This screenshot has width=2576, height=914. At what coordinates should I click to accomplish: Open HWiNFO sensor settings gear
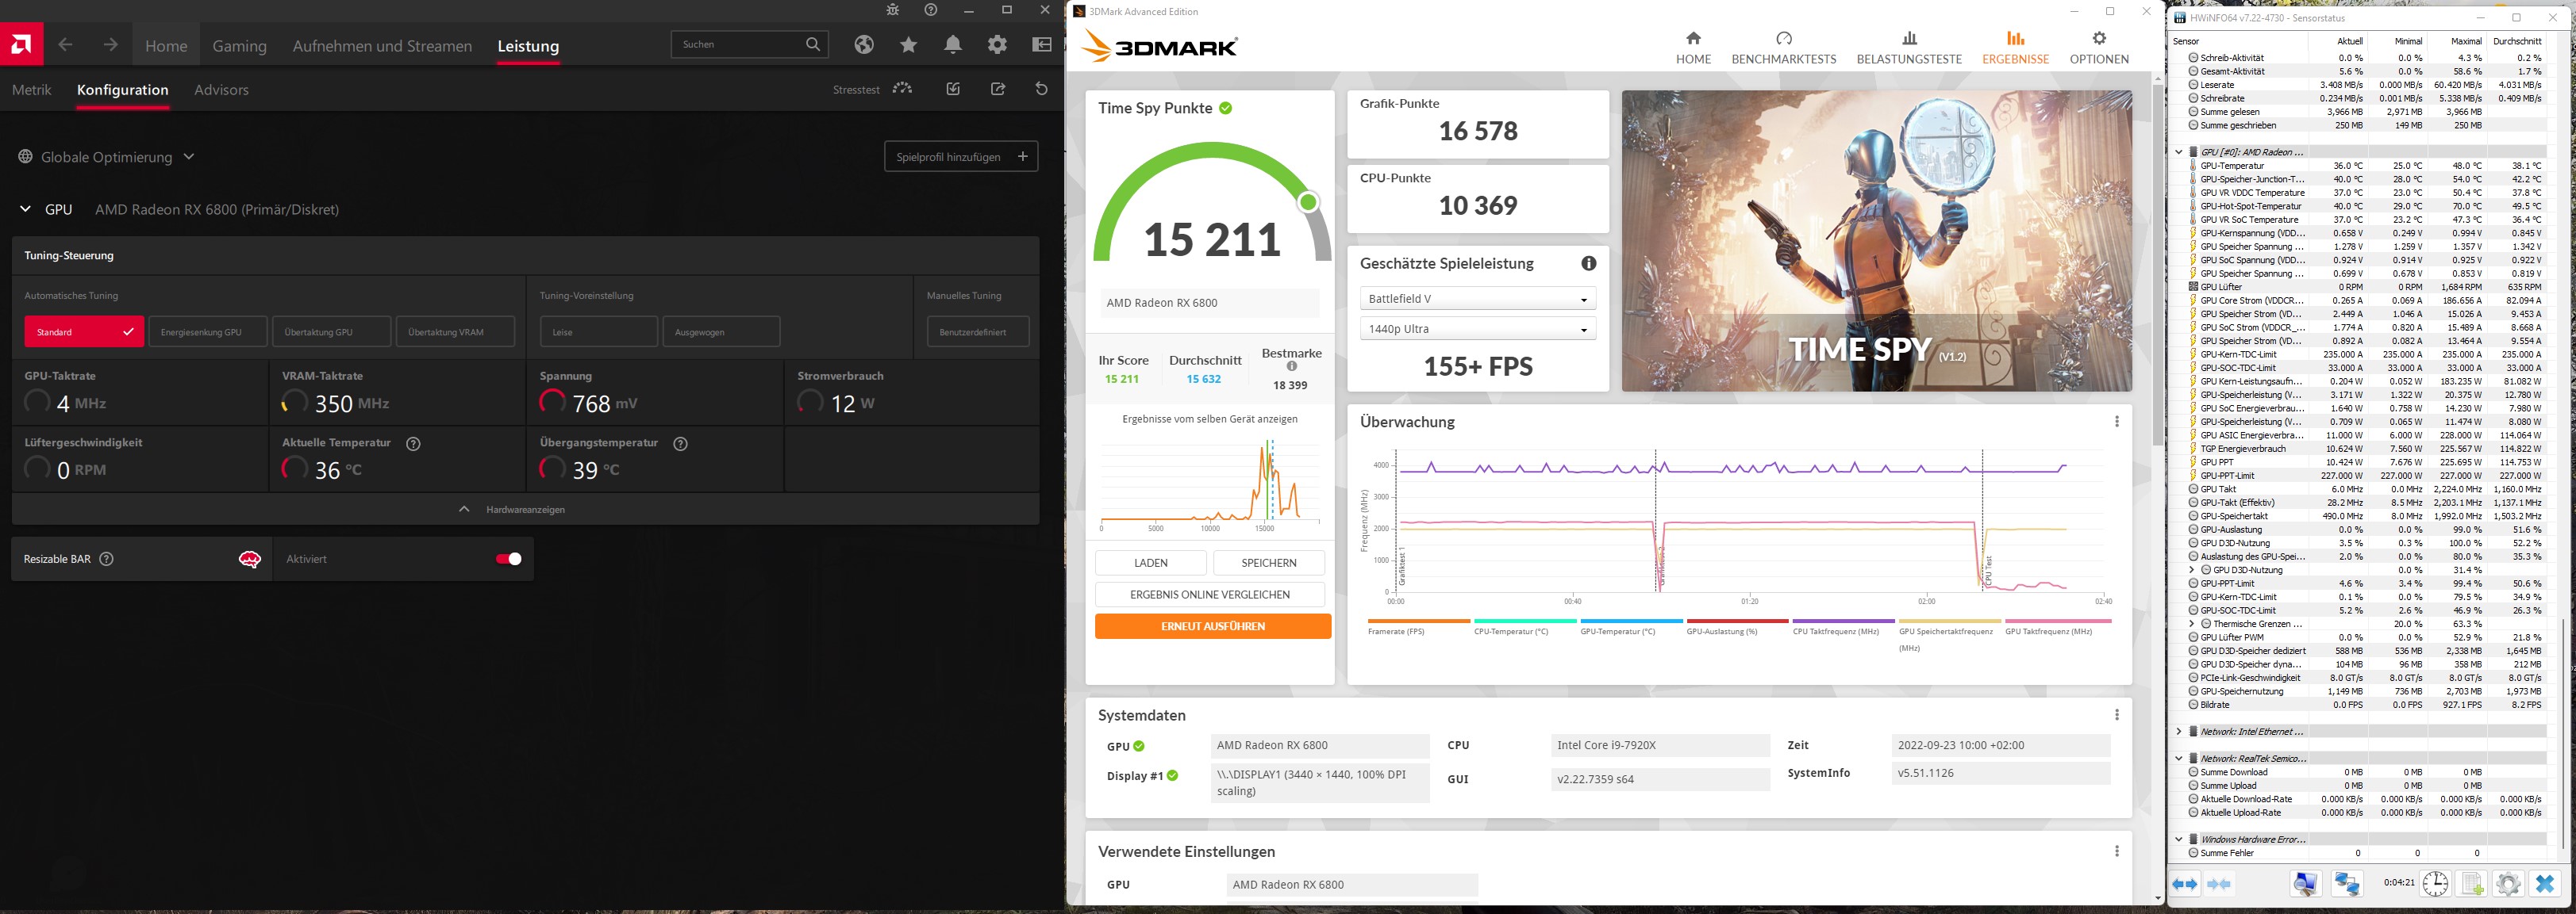2507,884
